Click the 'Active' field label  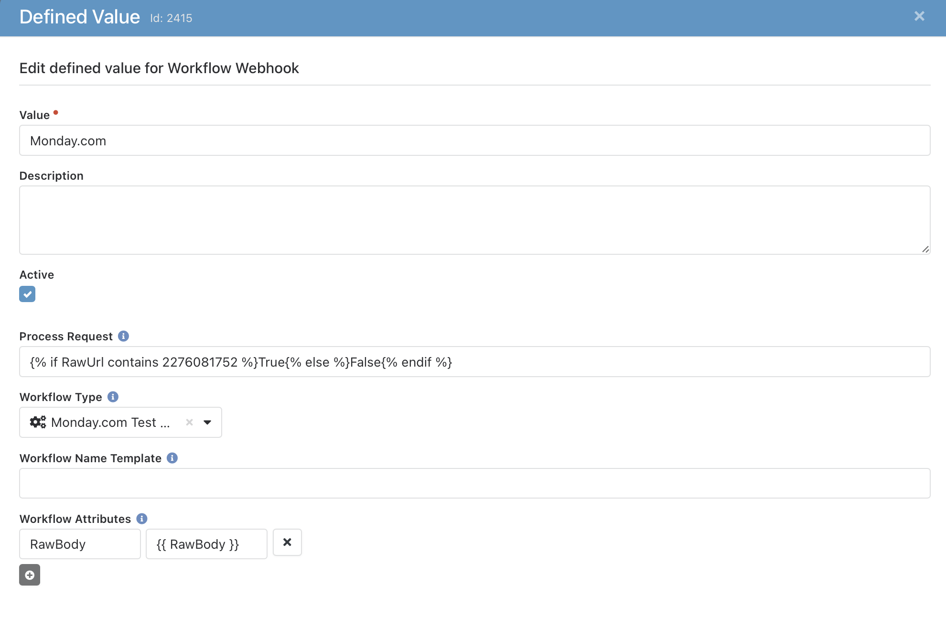37,275
